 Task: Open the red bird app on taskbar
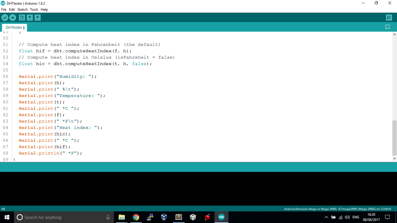207,217
